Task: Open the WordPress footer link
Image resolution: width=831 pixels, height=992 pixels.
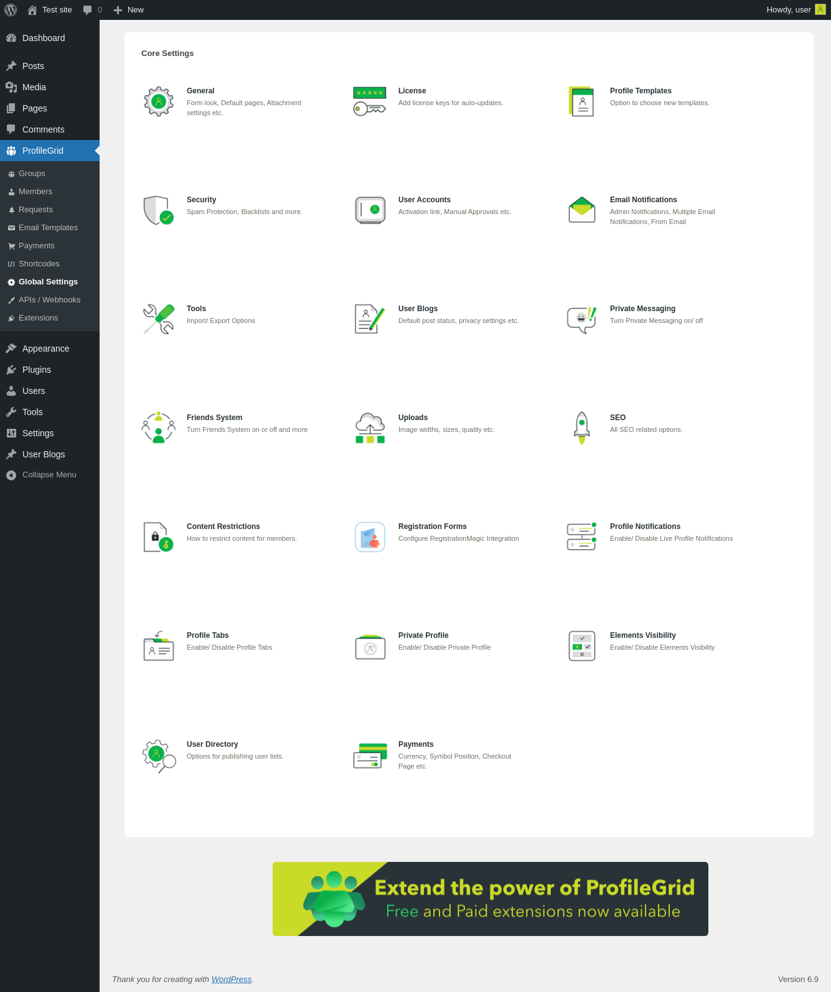Action: 232,979
